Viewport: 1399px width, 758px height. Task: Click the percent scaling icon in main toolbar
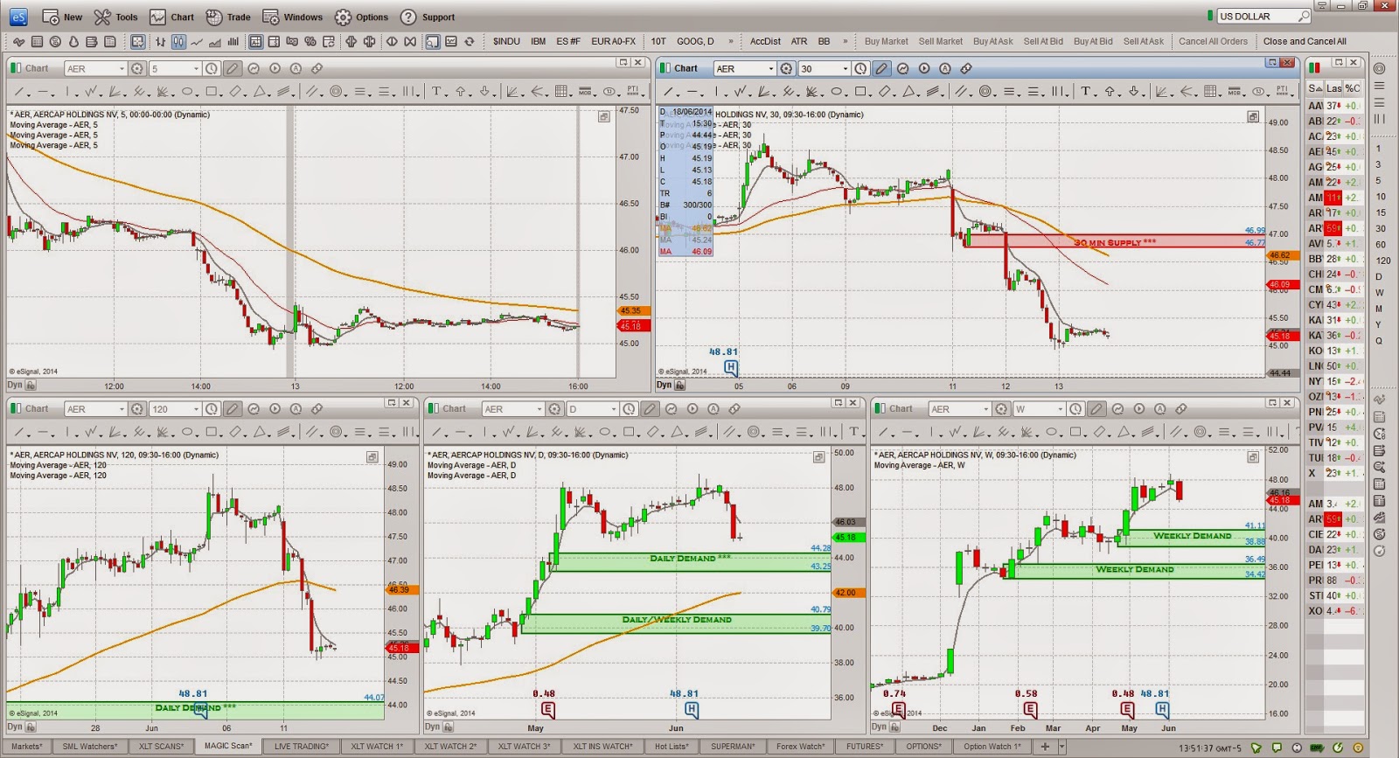click(x=310, y=41)
